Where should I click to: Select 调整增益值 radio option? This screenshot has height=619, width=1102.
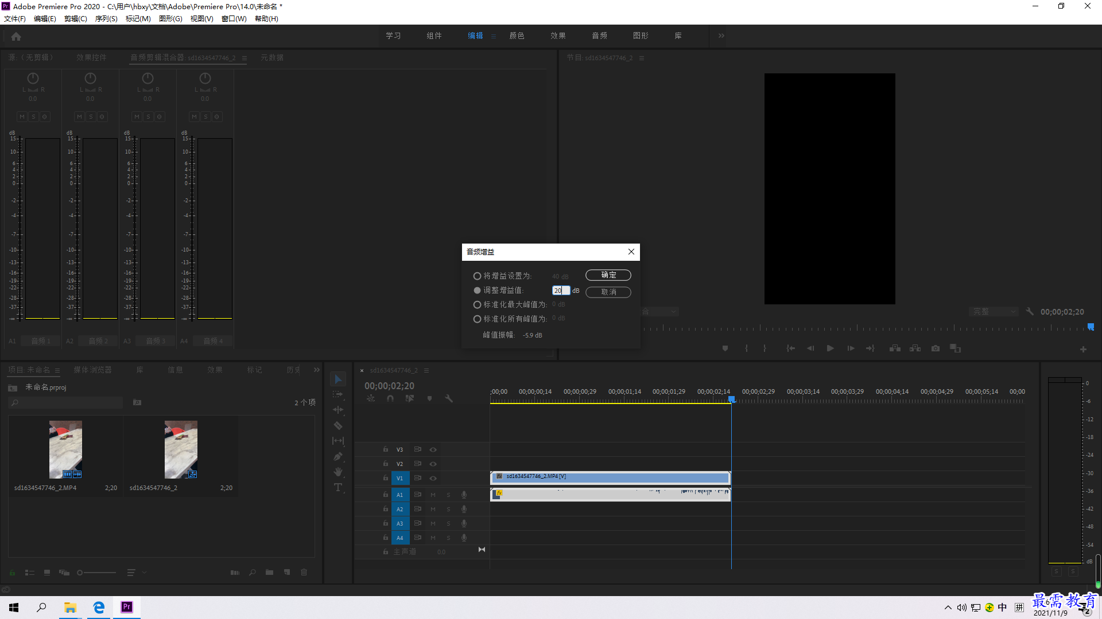pos(477,291)
